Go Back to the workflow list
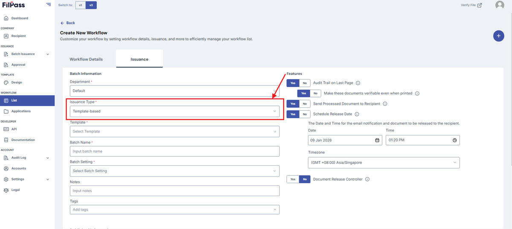Image resolution: width=512 pixels, height=229 pixels. tap(67, 23)
